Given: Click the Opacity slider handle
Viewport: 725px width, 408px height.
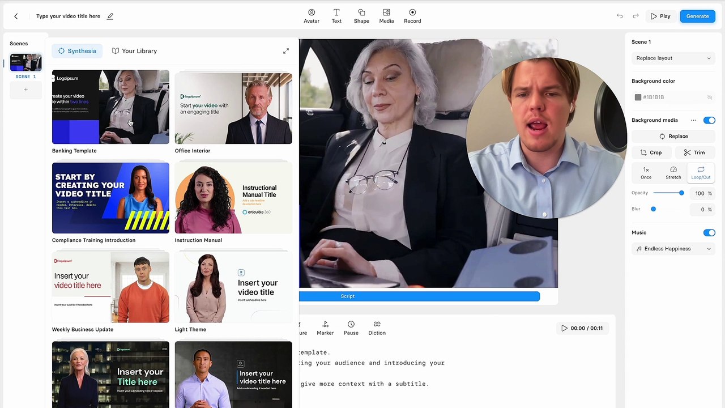Looking at the screenshot, I should click(x=681, y=193).
